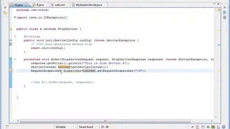Click the lowest yellow overview ruler warning mark
Image resolution: width=230 pixels, height=129 pixels.
coord(219,71)
